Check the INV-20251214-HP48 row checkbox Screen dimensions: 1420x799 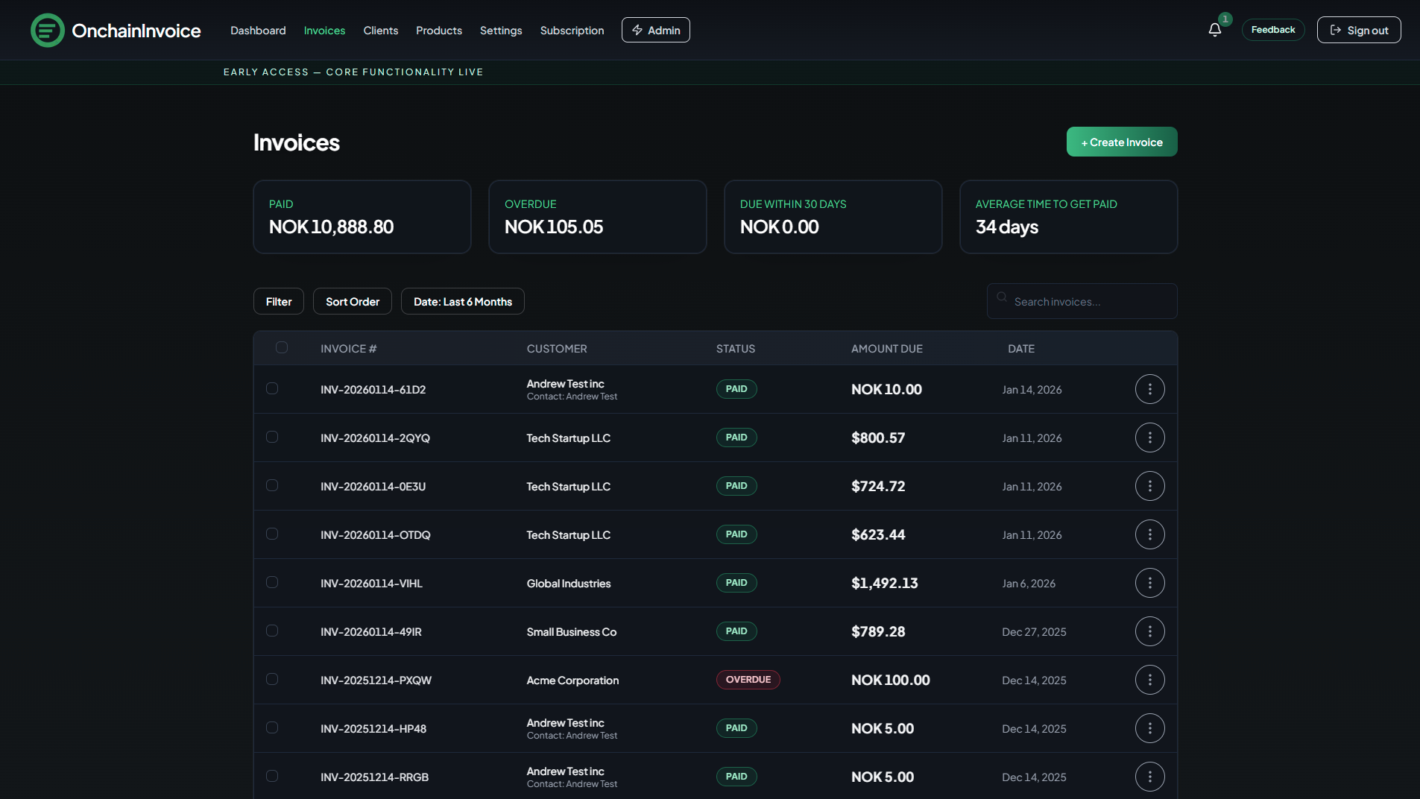click(x=272, y=727)
